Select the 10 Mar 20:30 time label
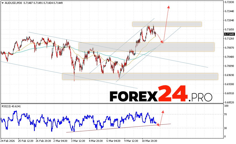This screenshot has height=144, width=236. 150,140
